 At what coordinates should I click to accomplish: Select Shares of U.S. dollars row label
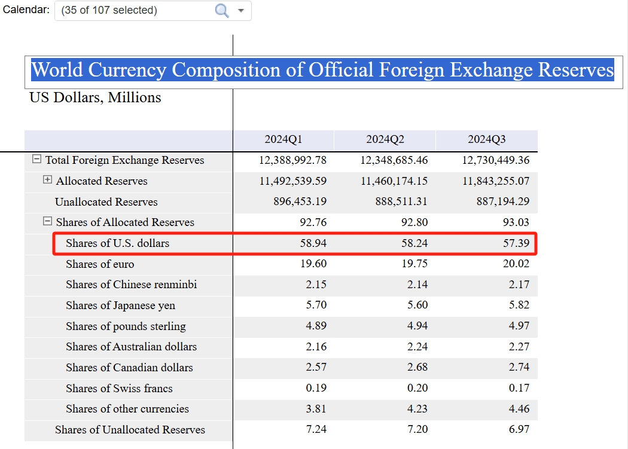click(117, 243)
